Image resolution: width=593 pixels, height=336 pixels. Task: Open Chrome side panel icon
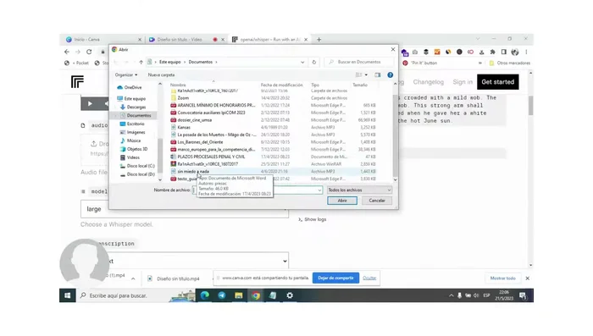pyautogui.click(x=504, y=52)
